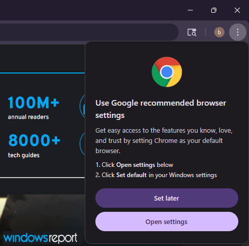Viewport: 249px width, 246px height.
Task: Click the Set later button
Action: (167, 198)
